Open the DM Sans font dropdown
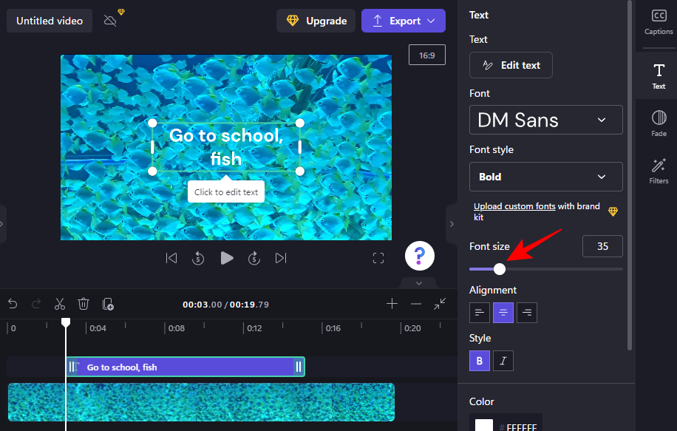 coord(545,120)
